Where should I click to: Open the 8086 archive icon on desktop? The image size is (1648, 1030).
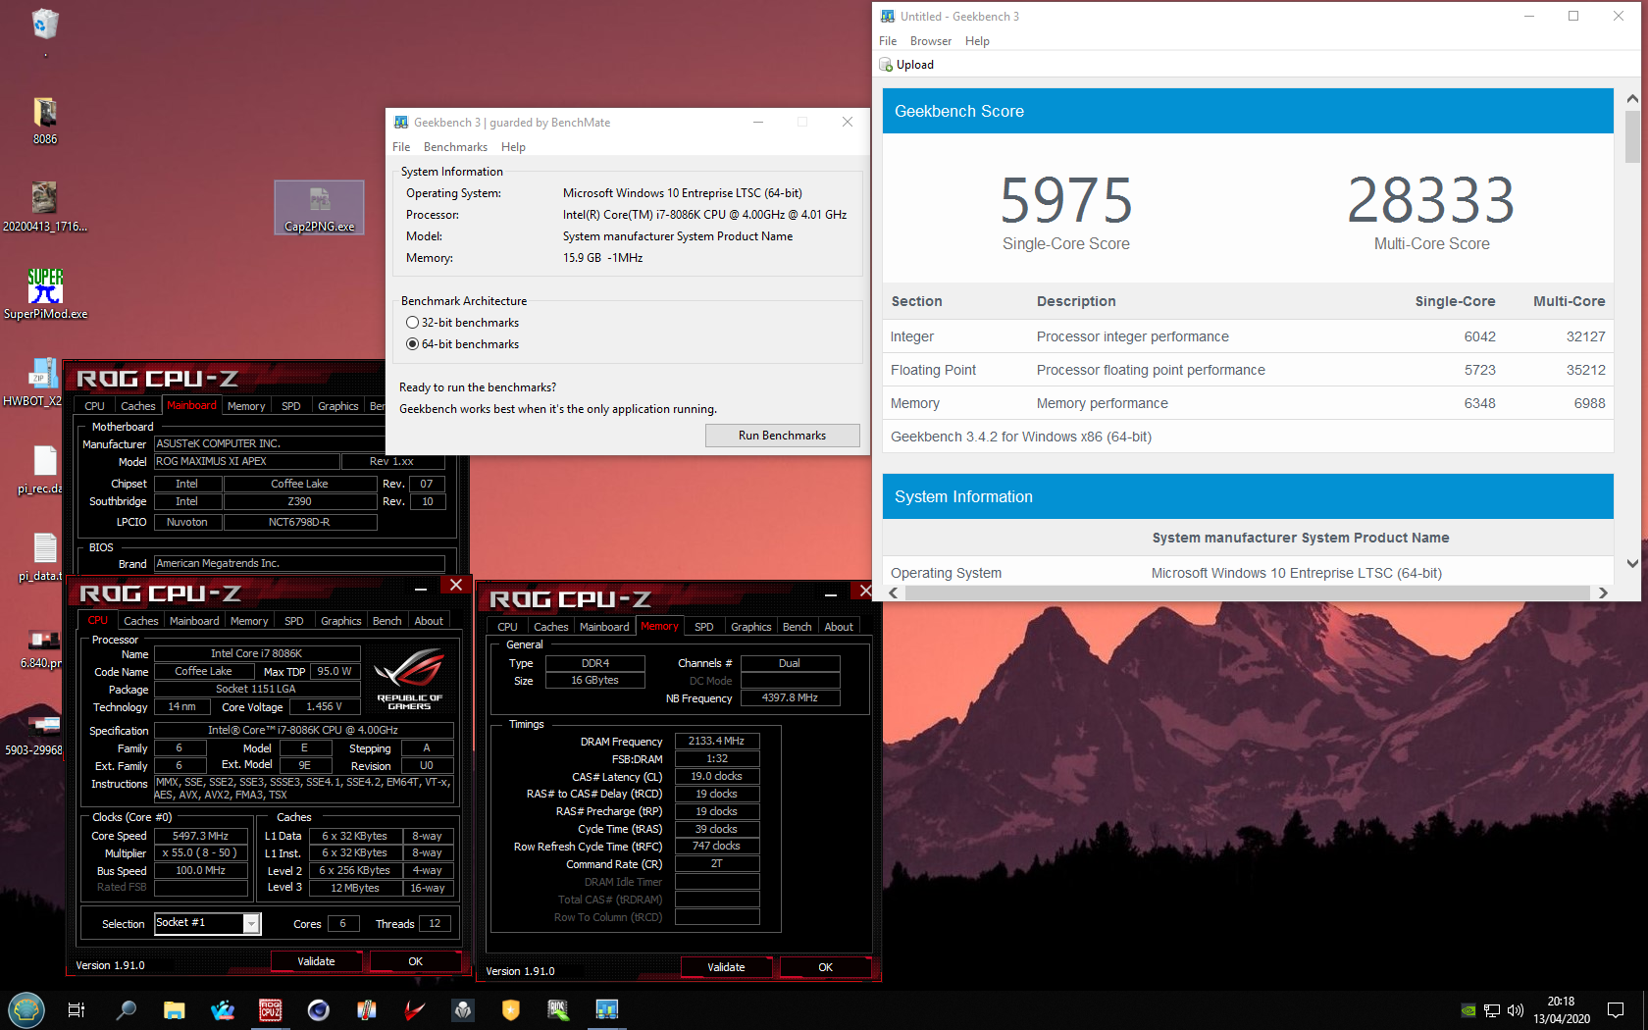(45, 121)
